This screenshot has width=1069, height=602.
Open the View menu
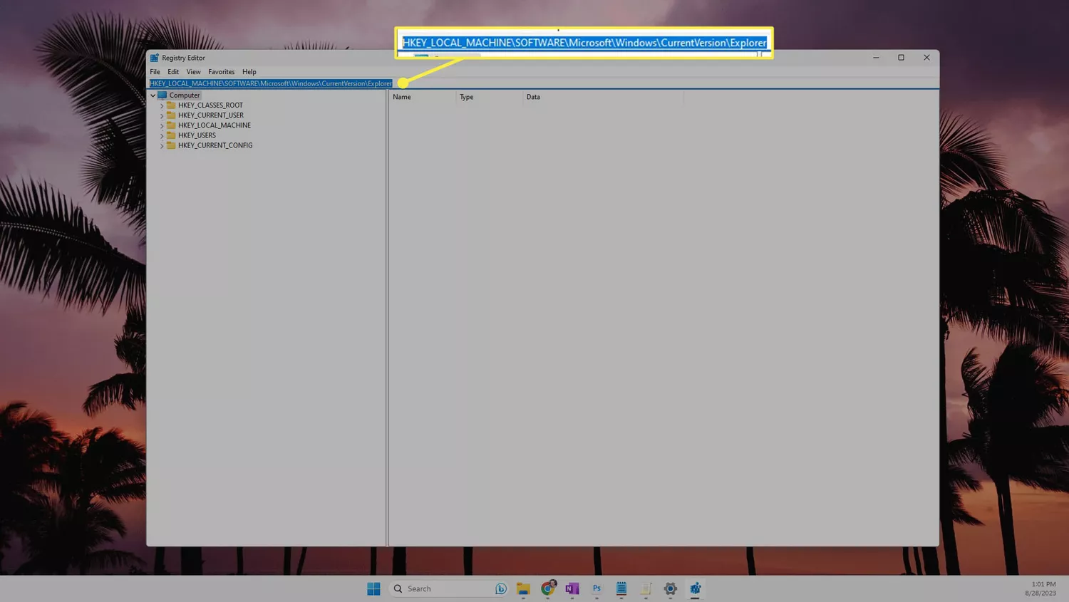tap(193, 72)
